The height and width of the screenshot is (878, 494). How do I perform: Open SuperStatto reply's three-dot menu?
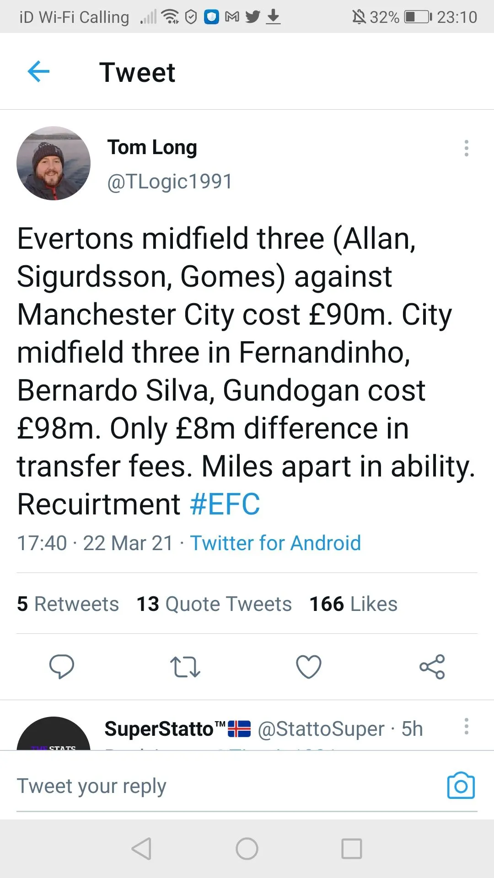pos(466,726)
